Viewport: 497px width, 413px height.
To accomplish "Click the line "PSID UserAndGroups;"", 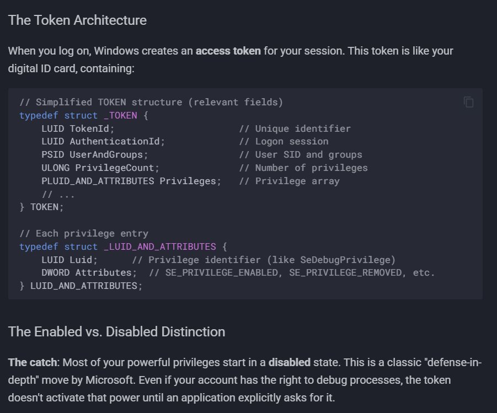I will click(x=95, y=155).
